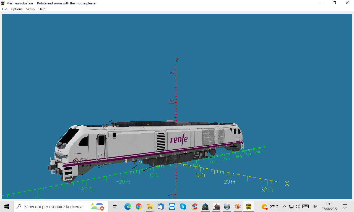Open Skype from the taskbar
This screenshot has width=354, height=212.
pyautogui.click(x=183, y=206)
